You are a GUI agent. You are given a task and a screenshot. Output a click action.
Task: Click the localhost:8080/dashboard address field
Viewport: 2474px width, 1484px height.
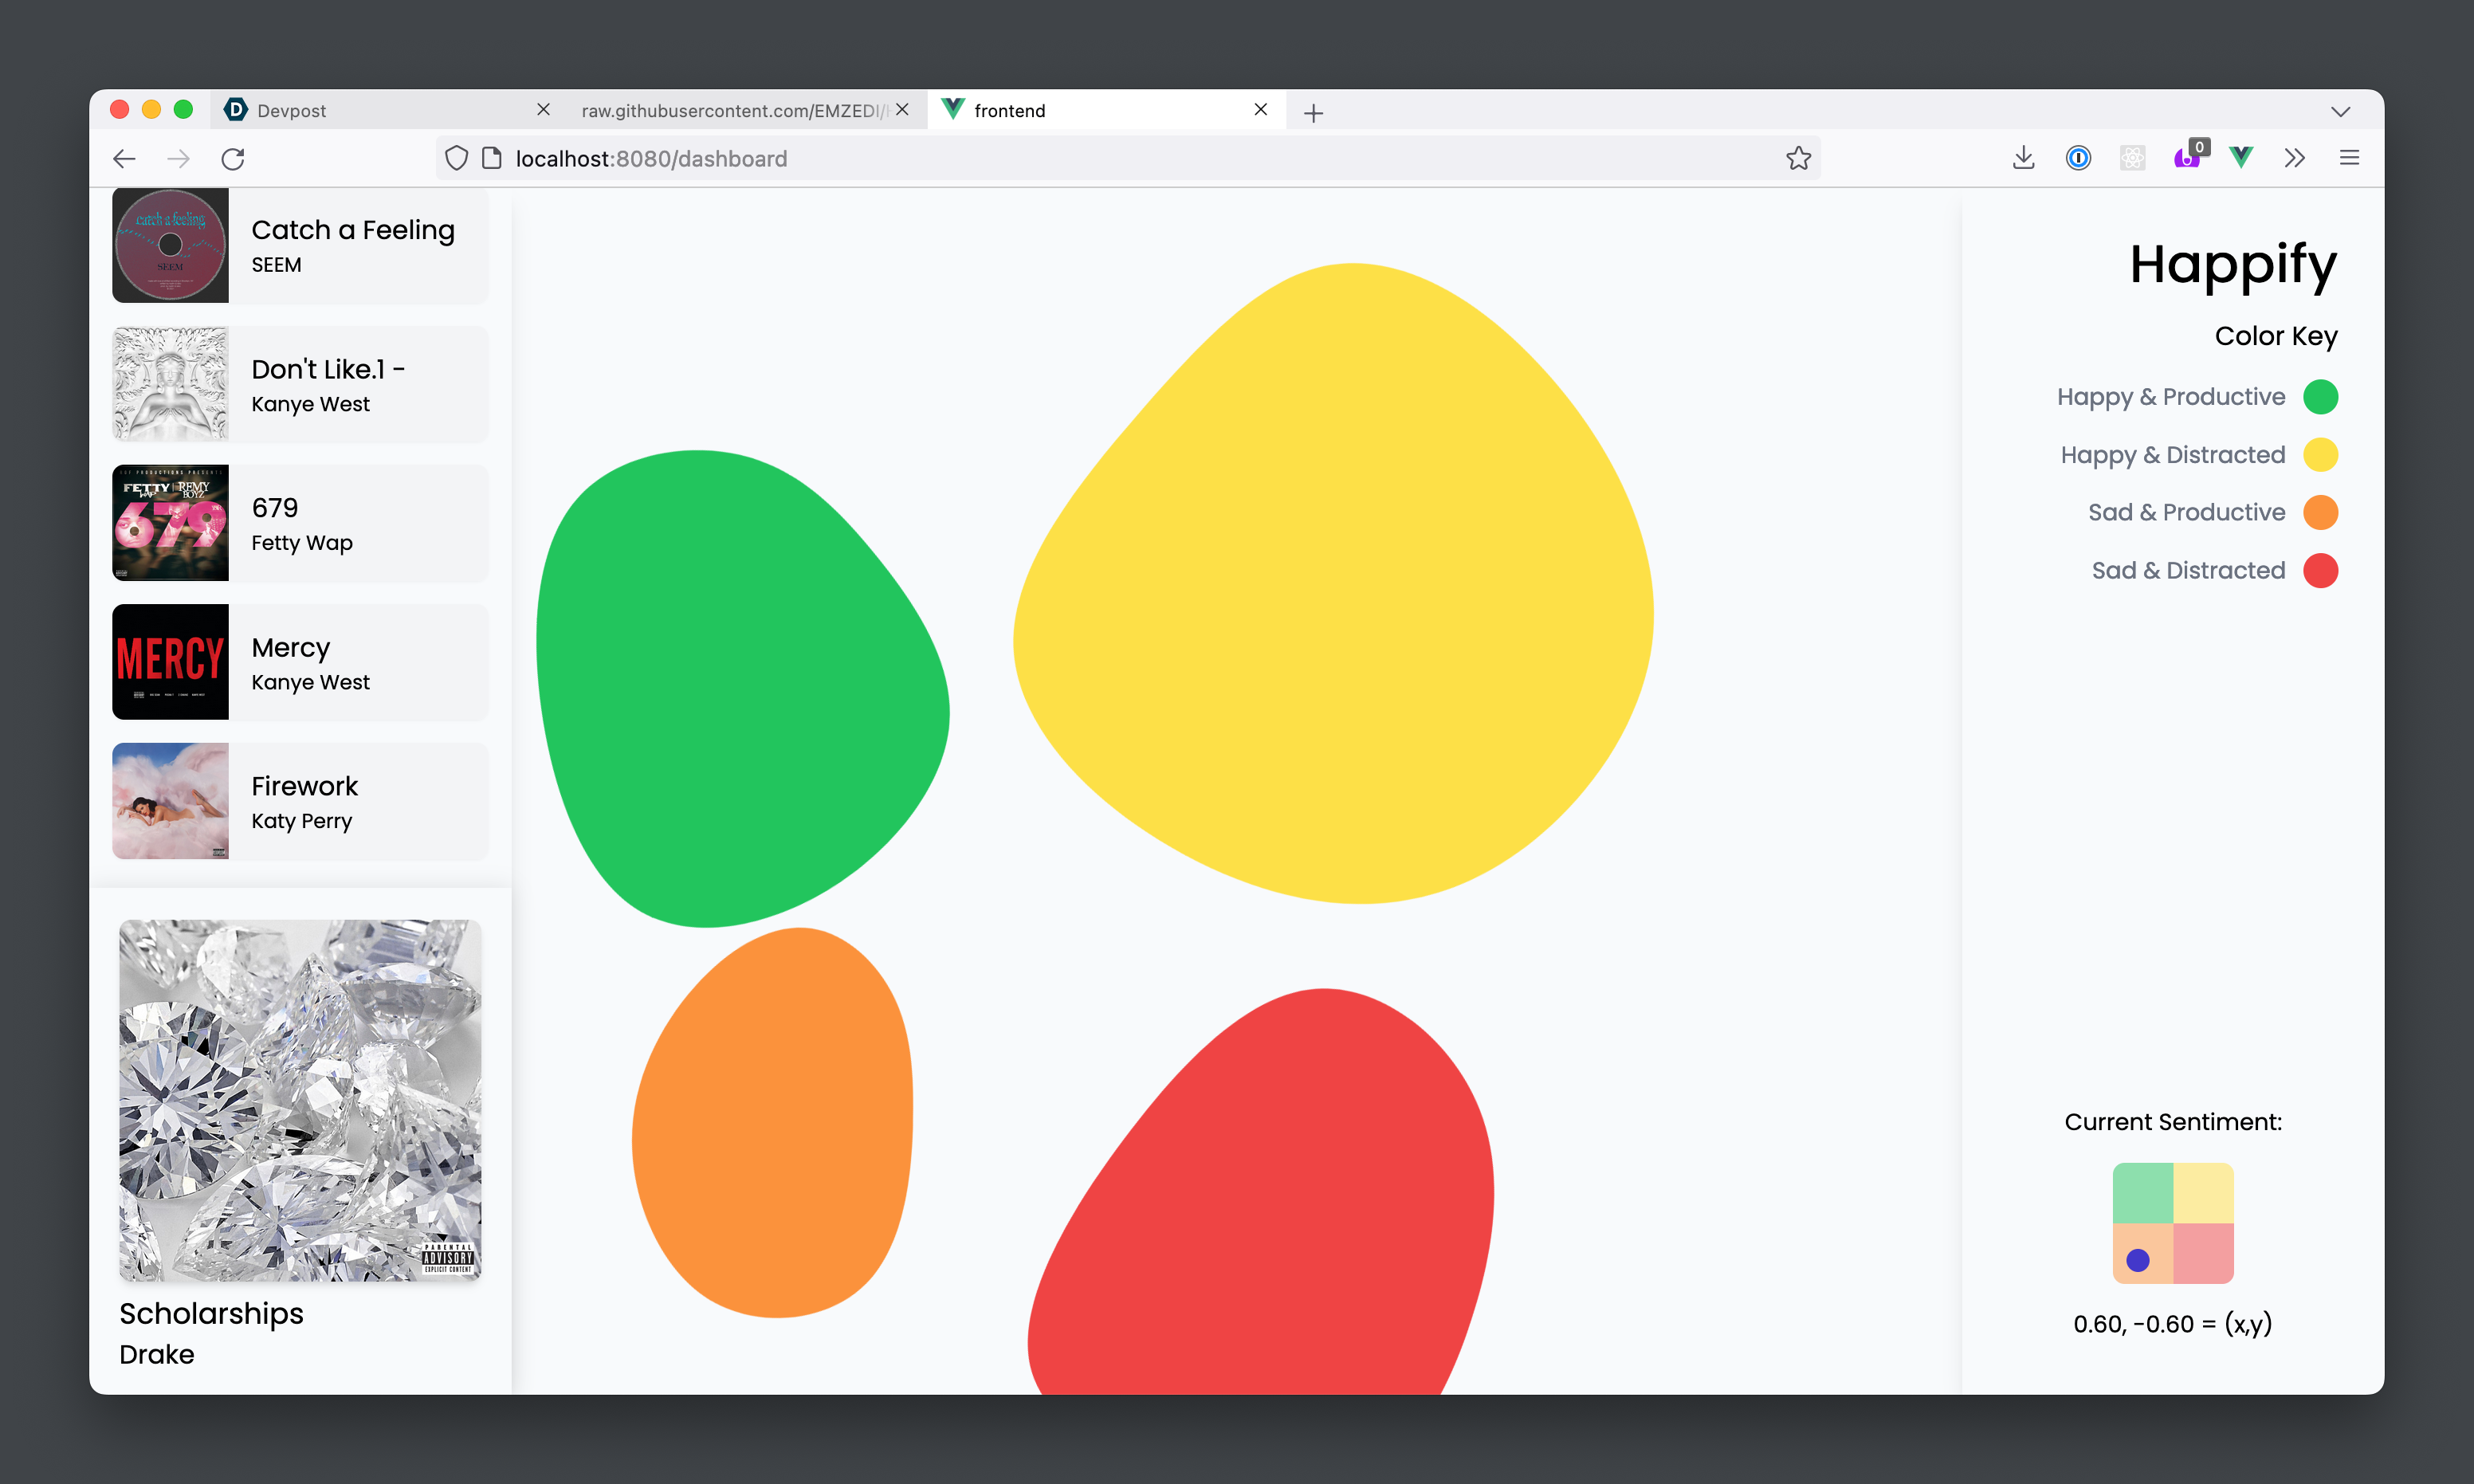[1100, 159]
